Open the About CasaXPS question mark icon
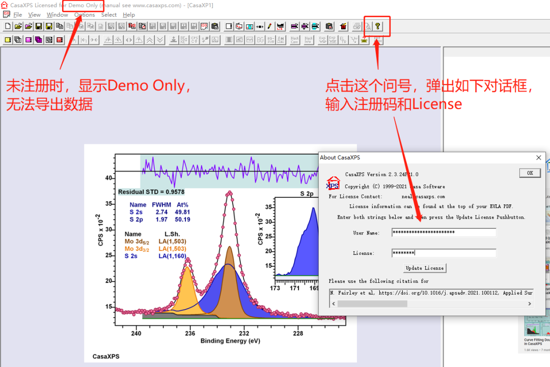The image size is (550, 367). click(378, 27)
